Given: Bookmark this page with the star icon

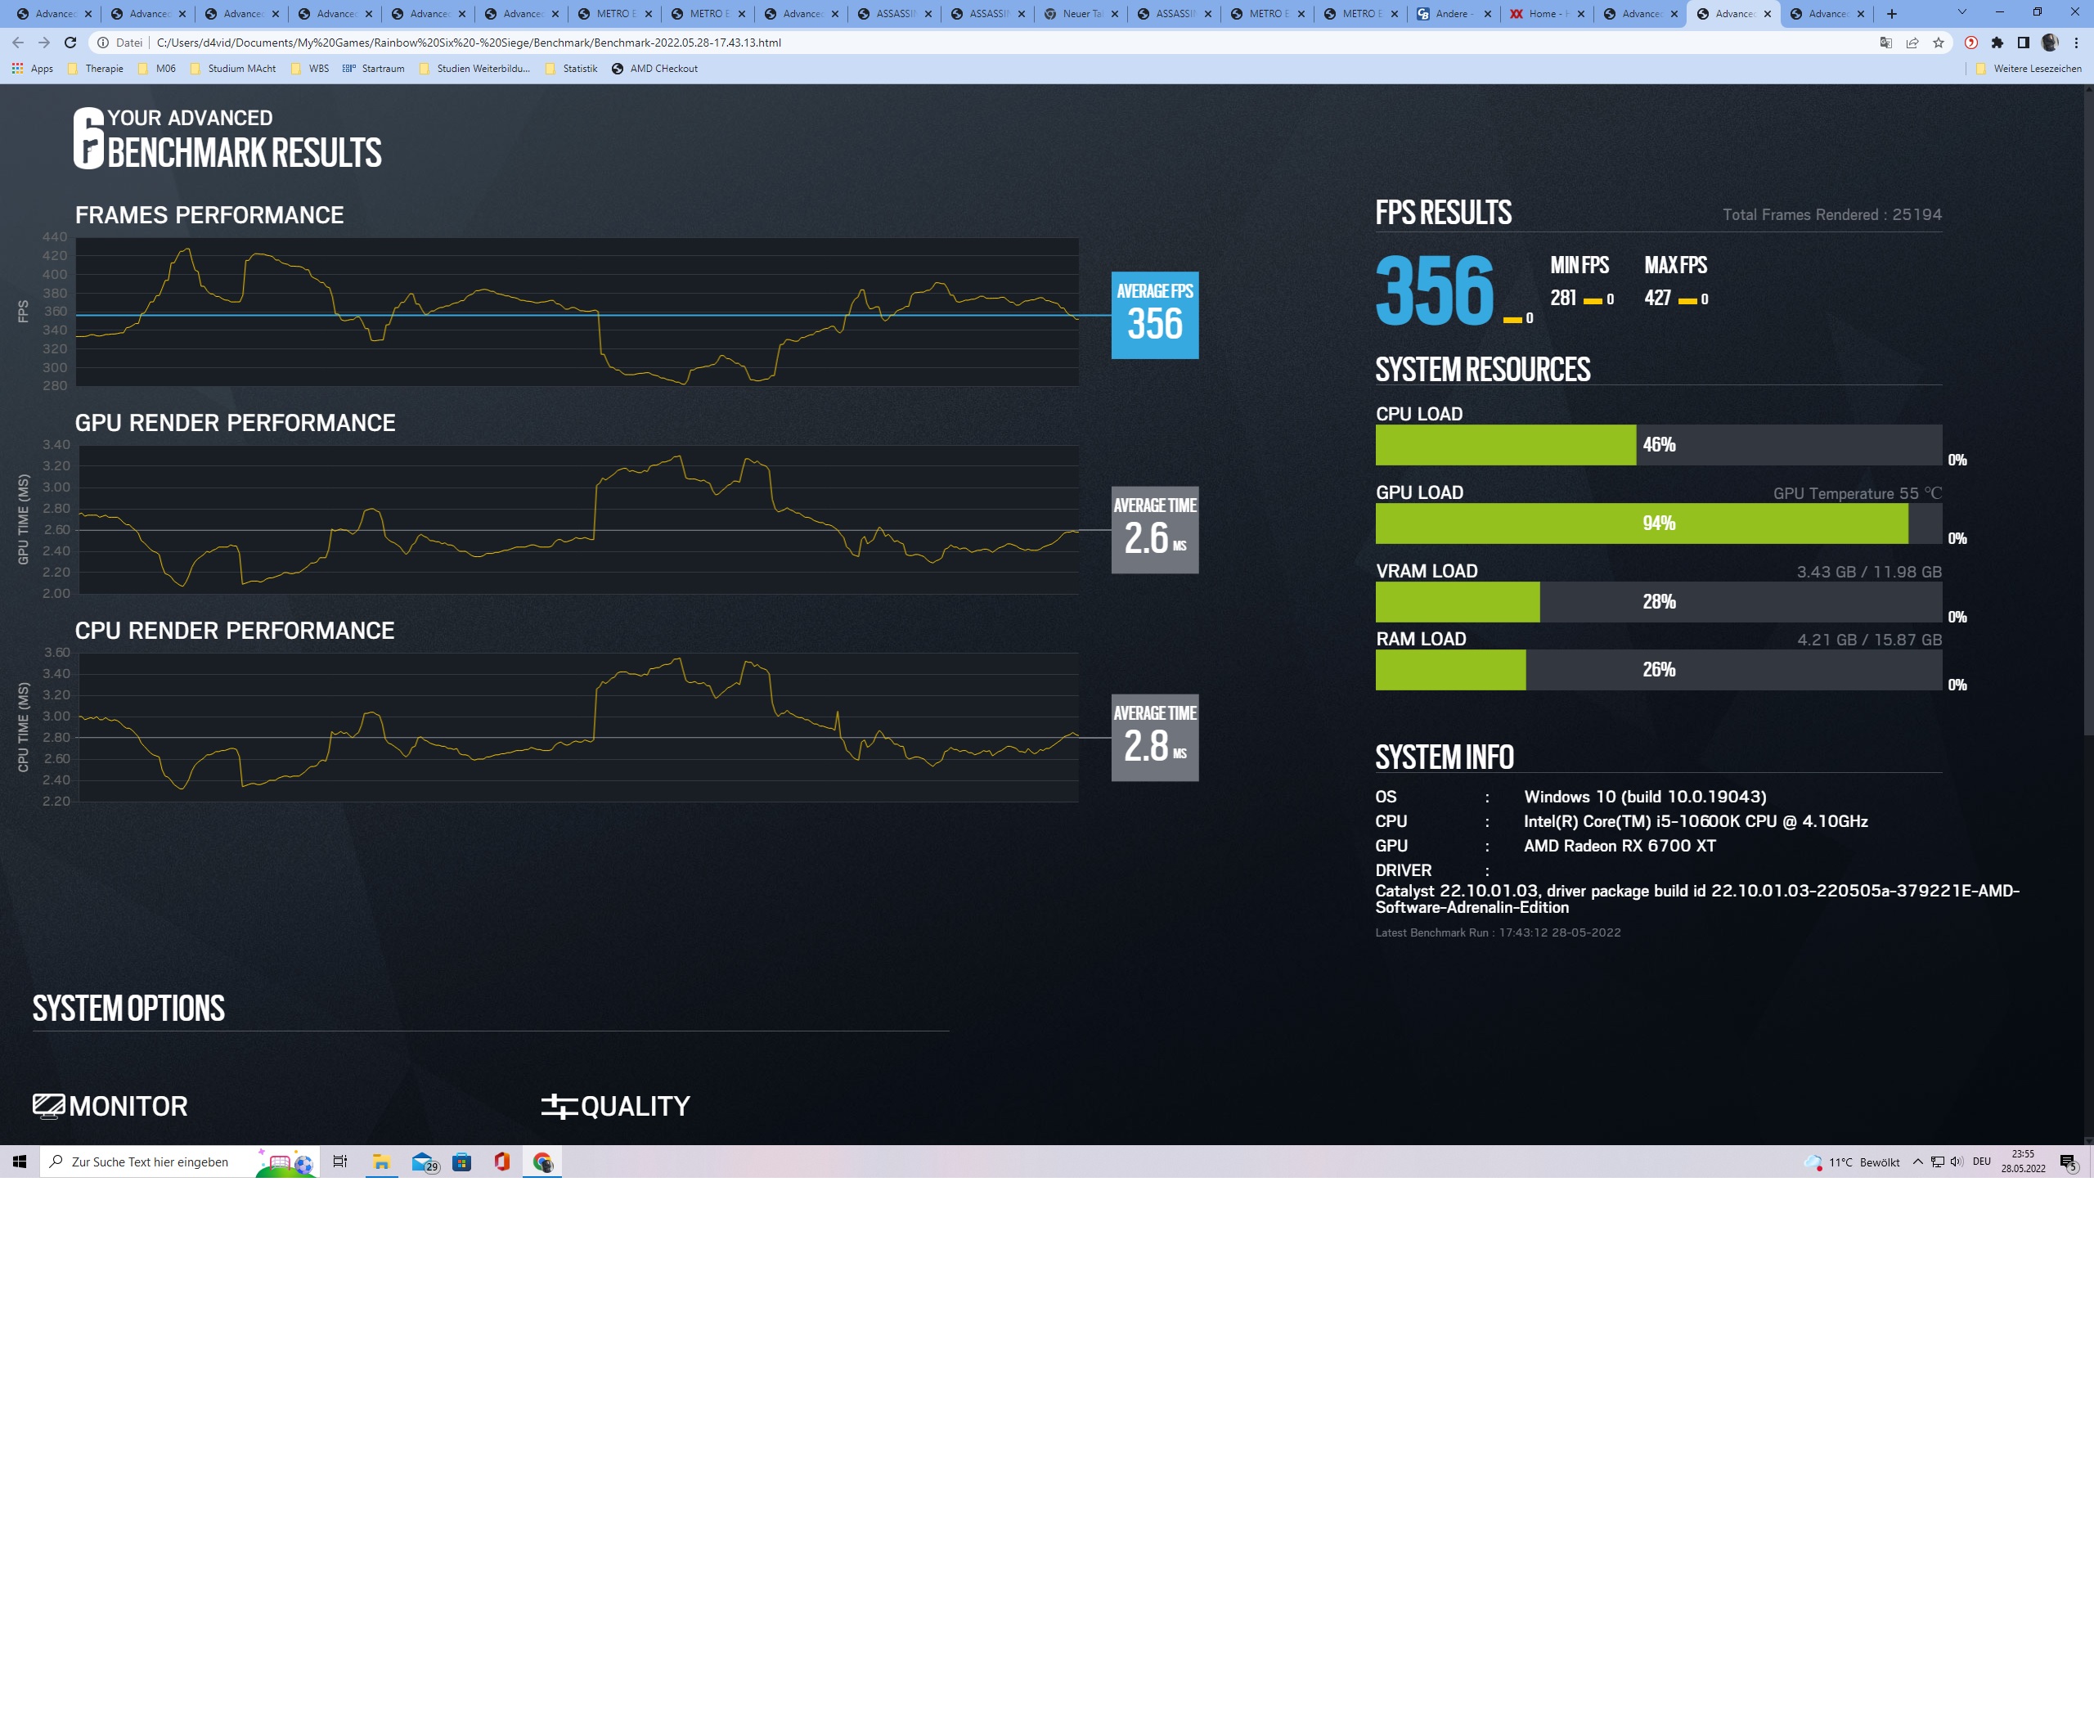Looking at the screenshot, I should (x=1939, y=43).
